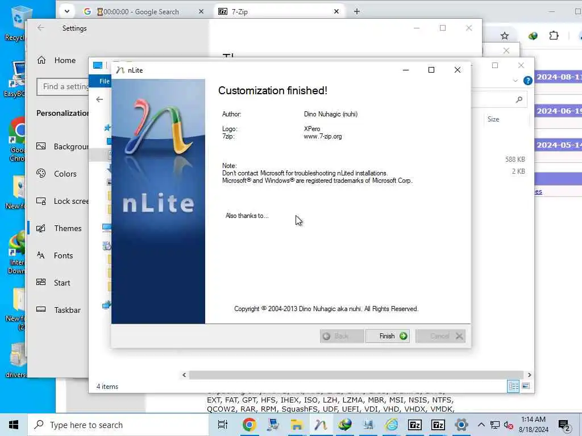Expand the File Explorer ribbon chevron

pos(515,81)
